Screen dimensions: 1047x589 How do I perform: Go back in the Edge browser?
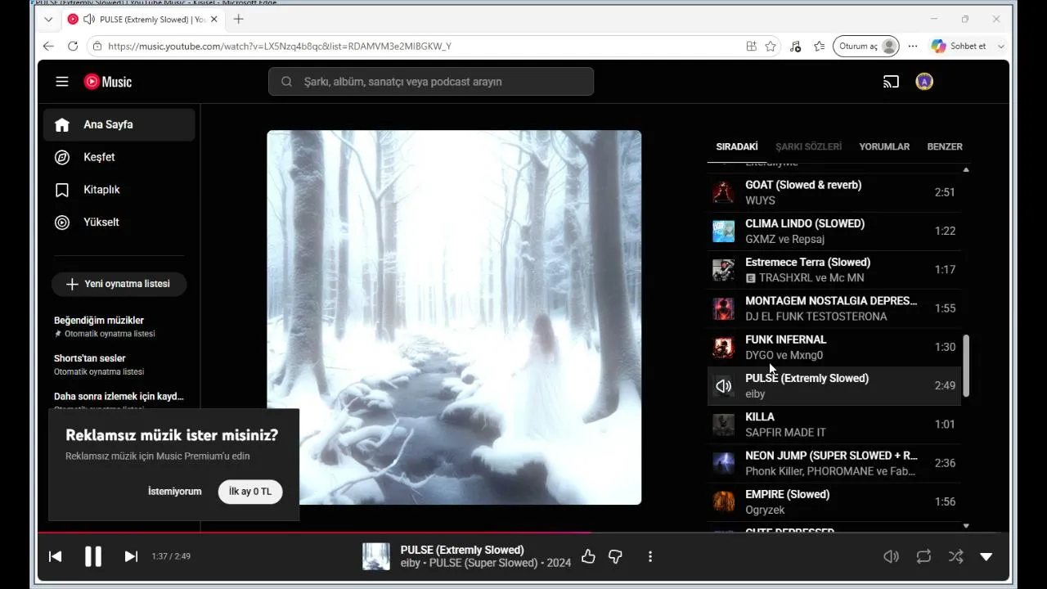point(48,47)
